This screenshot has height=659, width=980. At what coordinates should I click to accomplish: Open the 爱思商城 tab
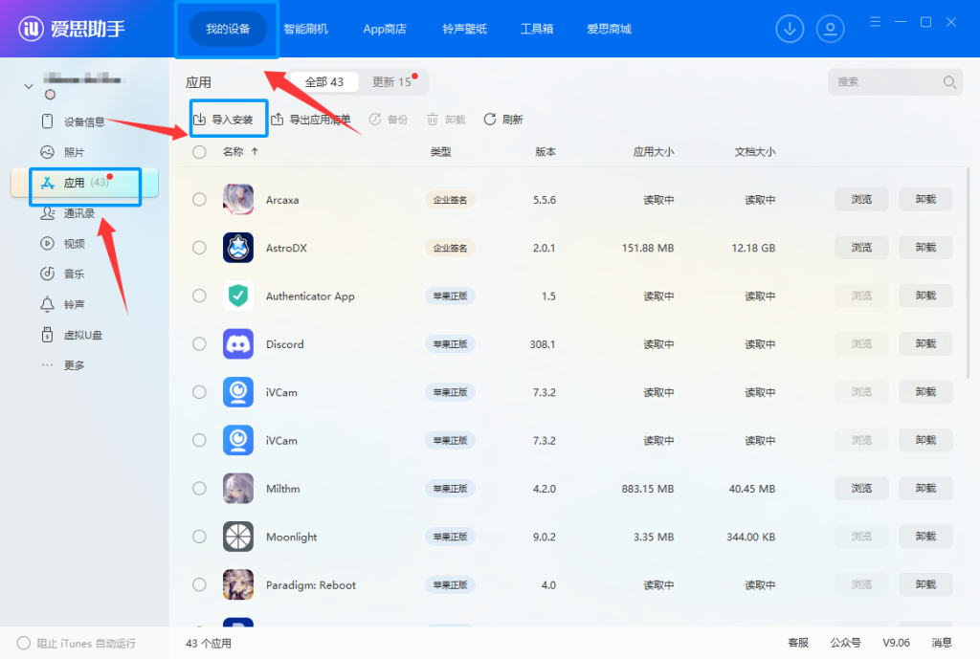609,29
